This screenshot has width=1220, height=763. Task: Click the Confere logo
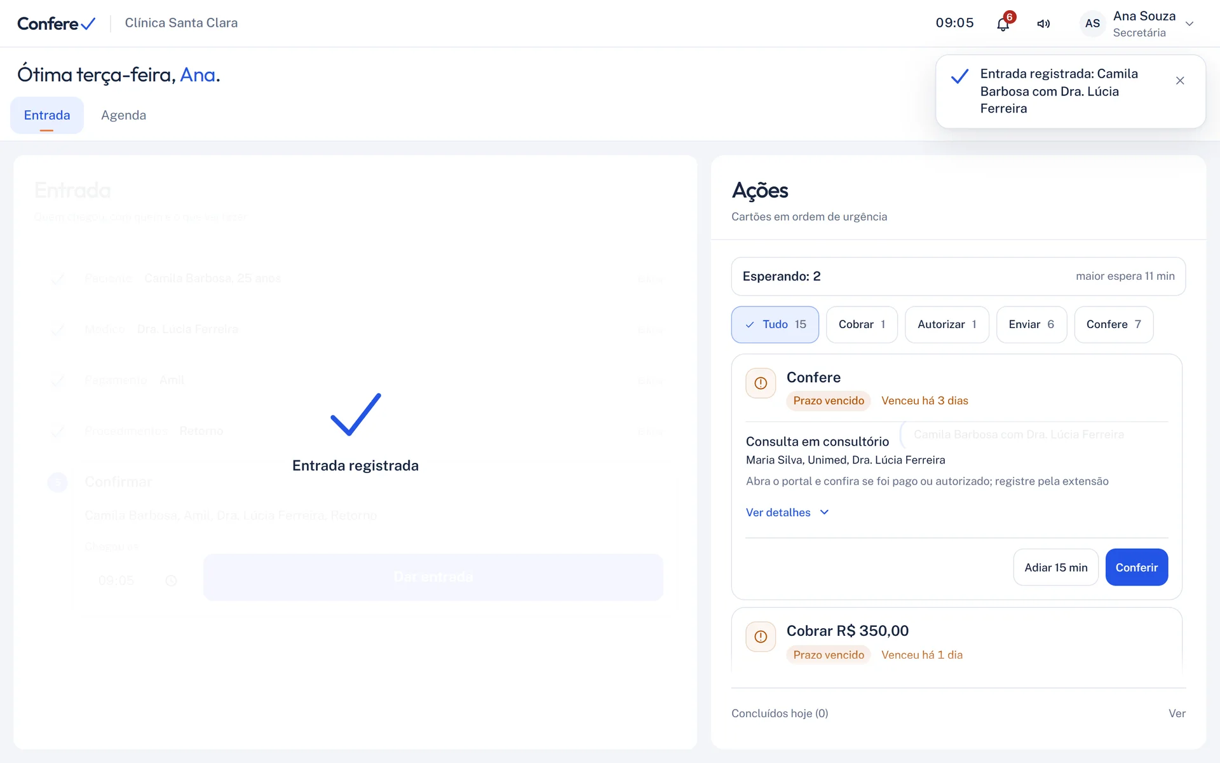pos(56,24)
